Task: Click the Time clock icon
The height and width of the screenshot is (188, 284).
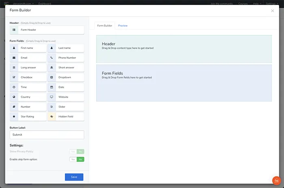Action: coord(14,87)
